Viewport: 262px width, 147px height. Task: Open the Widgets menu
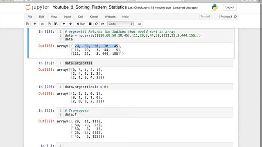[110, 17]
